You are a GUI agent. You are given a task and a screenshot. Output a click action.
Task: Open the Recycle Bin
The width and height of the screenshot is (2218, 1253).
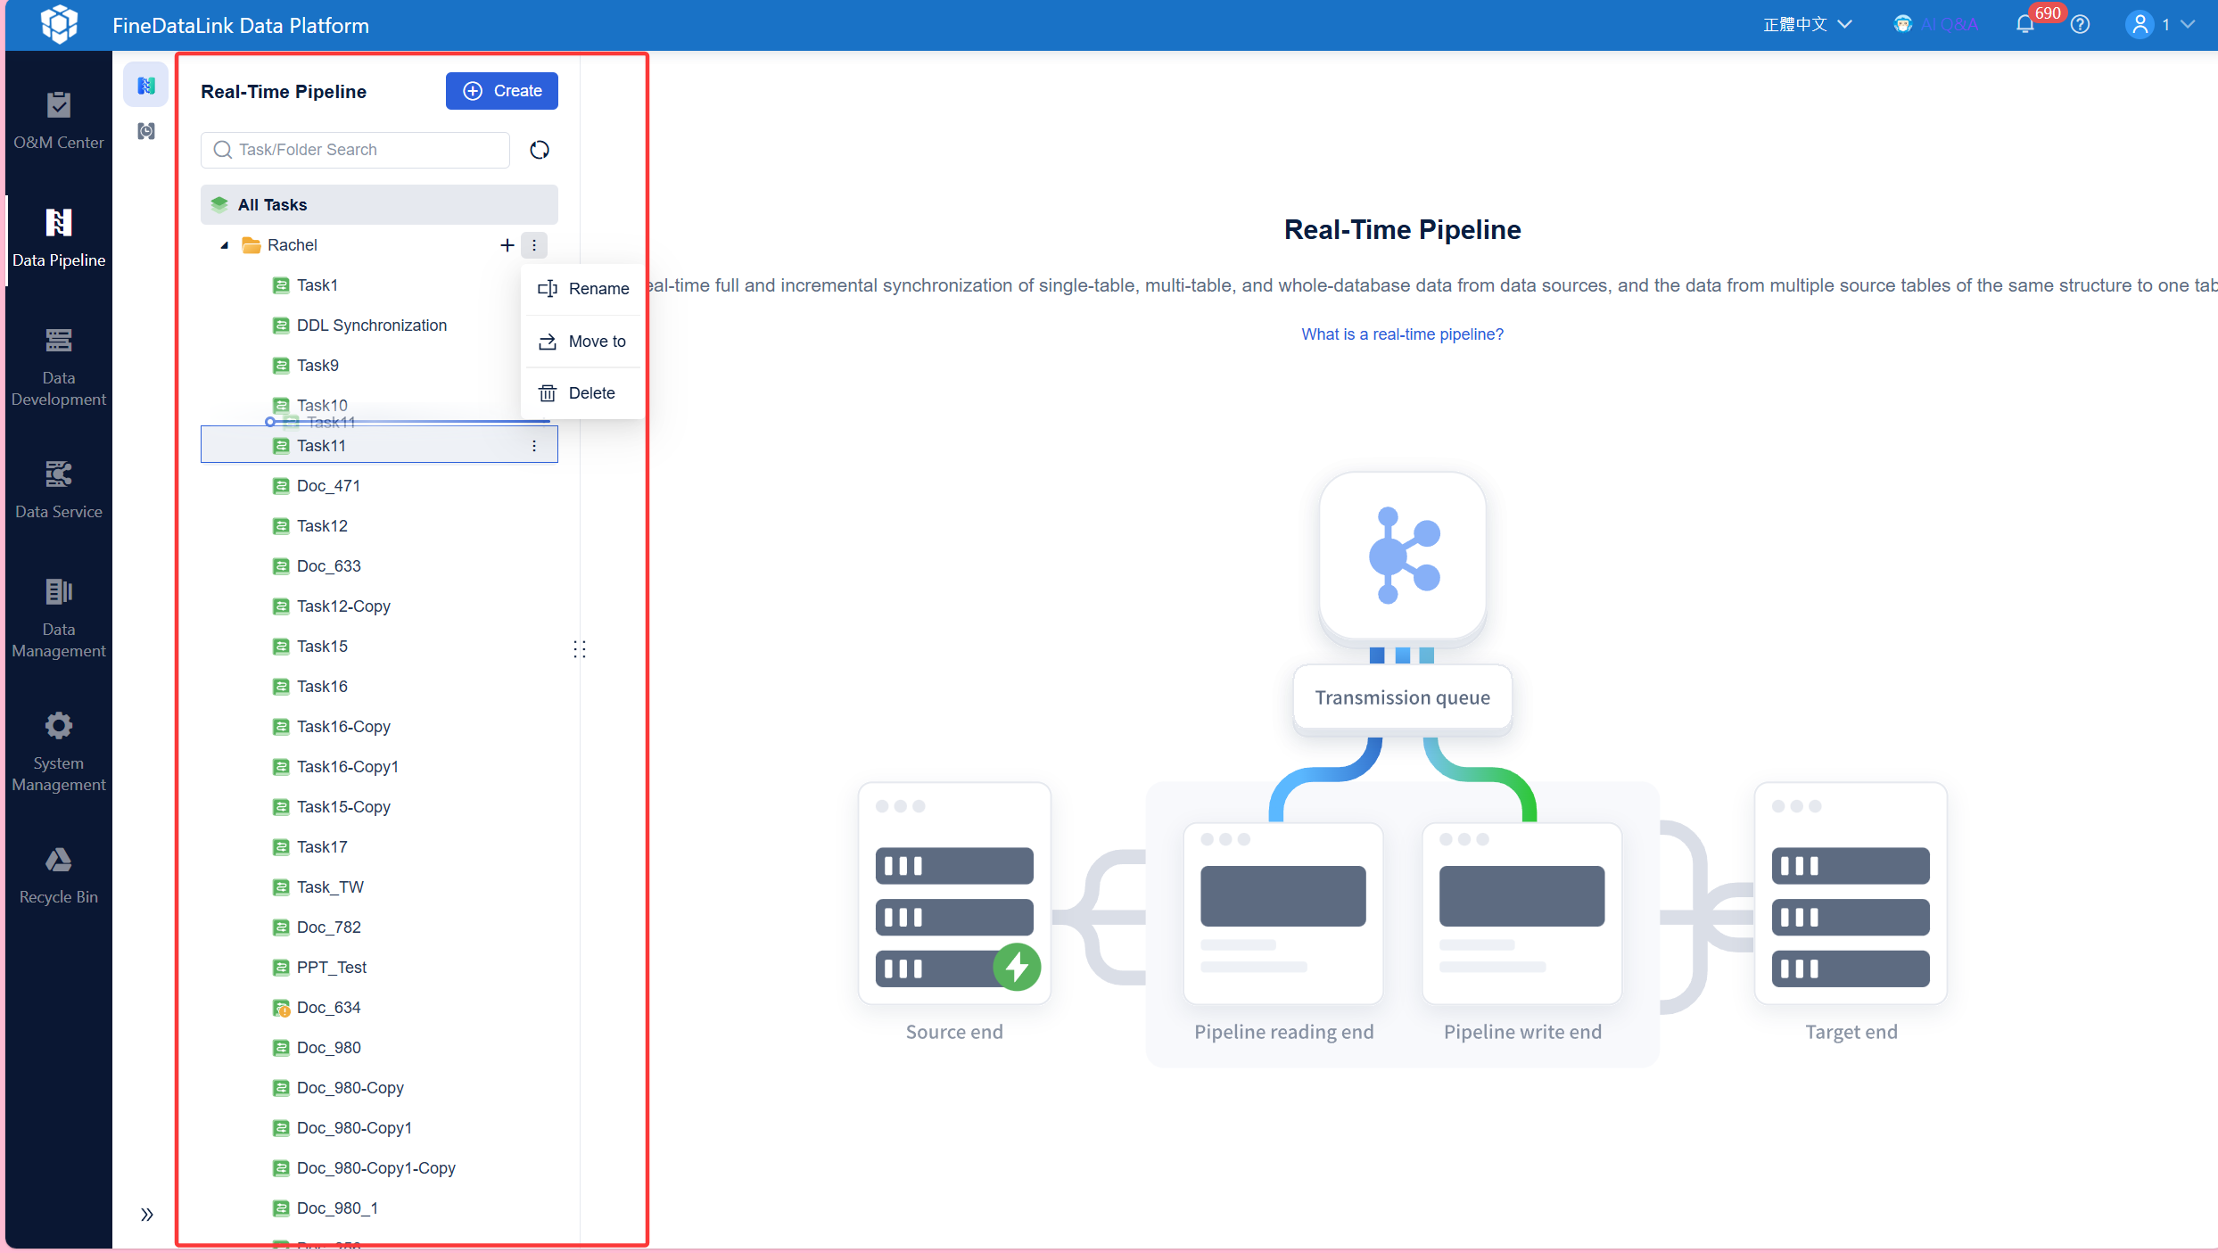(59, 874)
